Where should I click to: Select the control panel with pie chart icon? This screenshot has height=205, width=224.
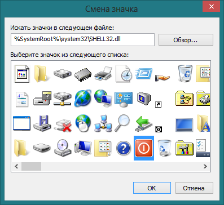click(x=124, y=99)
